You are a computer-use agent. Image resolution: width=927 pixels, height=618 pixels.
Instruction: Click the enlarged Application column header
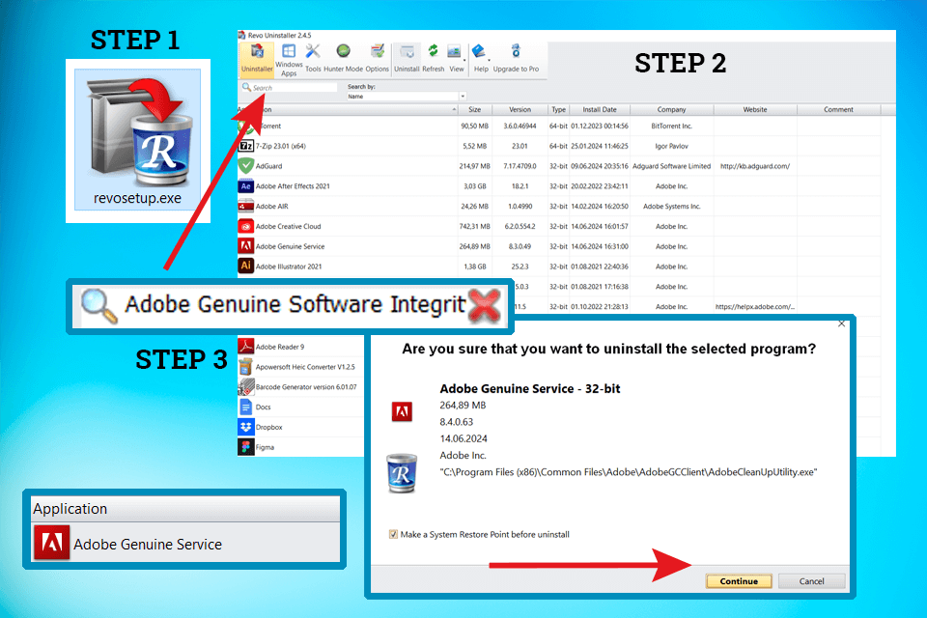tap(185, 509)
